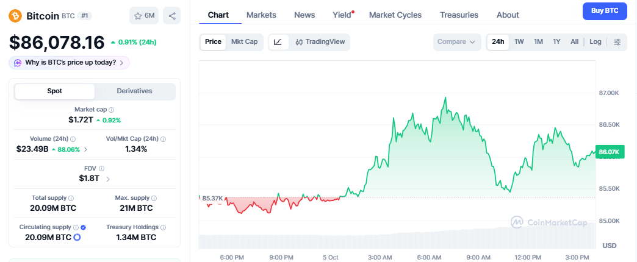The height and width of the screenshot is (262, 637).
Task: Click the Market cap info icon
Action: click(111, 110)
